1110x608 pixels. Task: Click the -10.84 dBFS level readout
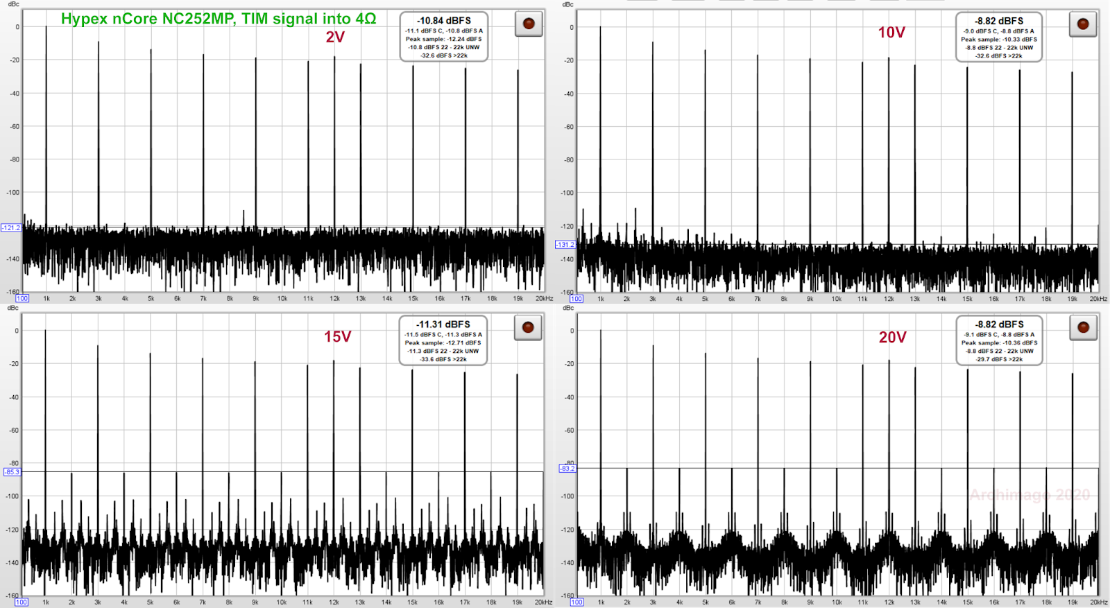[444, 21]
